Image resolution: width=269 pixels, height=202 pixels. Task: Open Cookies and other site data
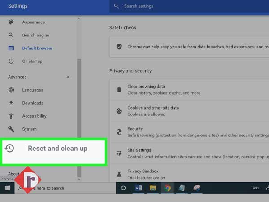tap(189, 111)
